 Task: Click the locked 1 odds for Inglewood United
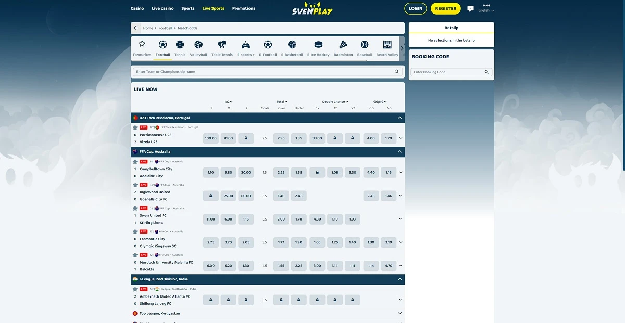click(x=210, y=196)
